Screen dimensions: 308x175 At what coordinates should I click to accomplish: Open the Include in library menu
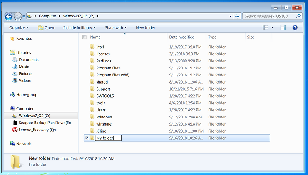pyautogui.click(x=79, y=28)
